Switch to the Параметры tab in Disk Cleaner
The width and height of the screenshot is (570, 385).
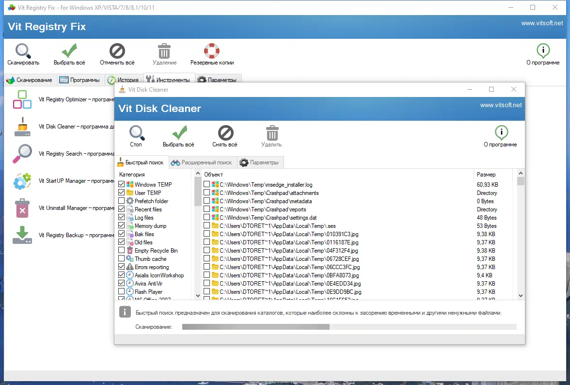click(x=260, y=162)
